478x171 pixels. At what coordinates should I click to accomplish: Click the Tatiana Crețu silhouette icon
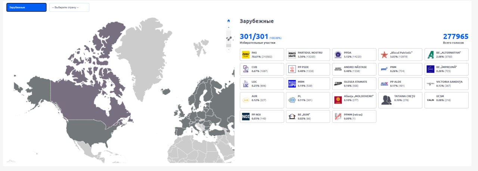point(386,100)
